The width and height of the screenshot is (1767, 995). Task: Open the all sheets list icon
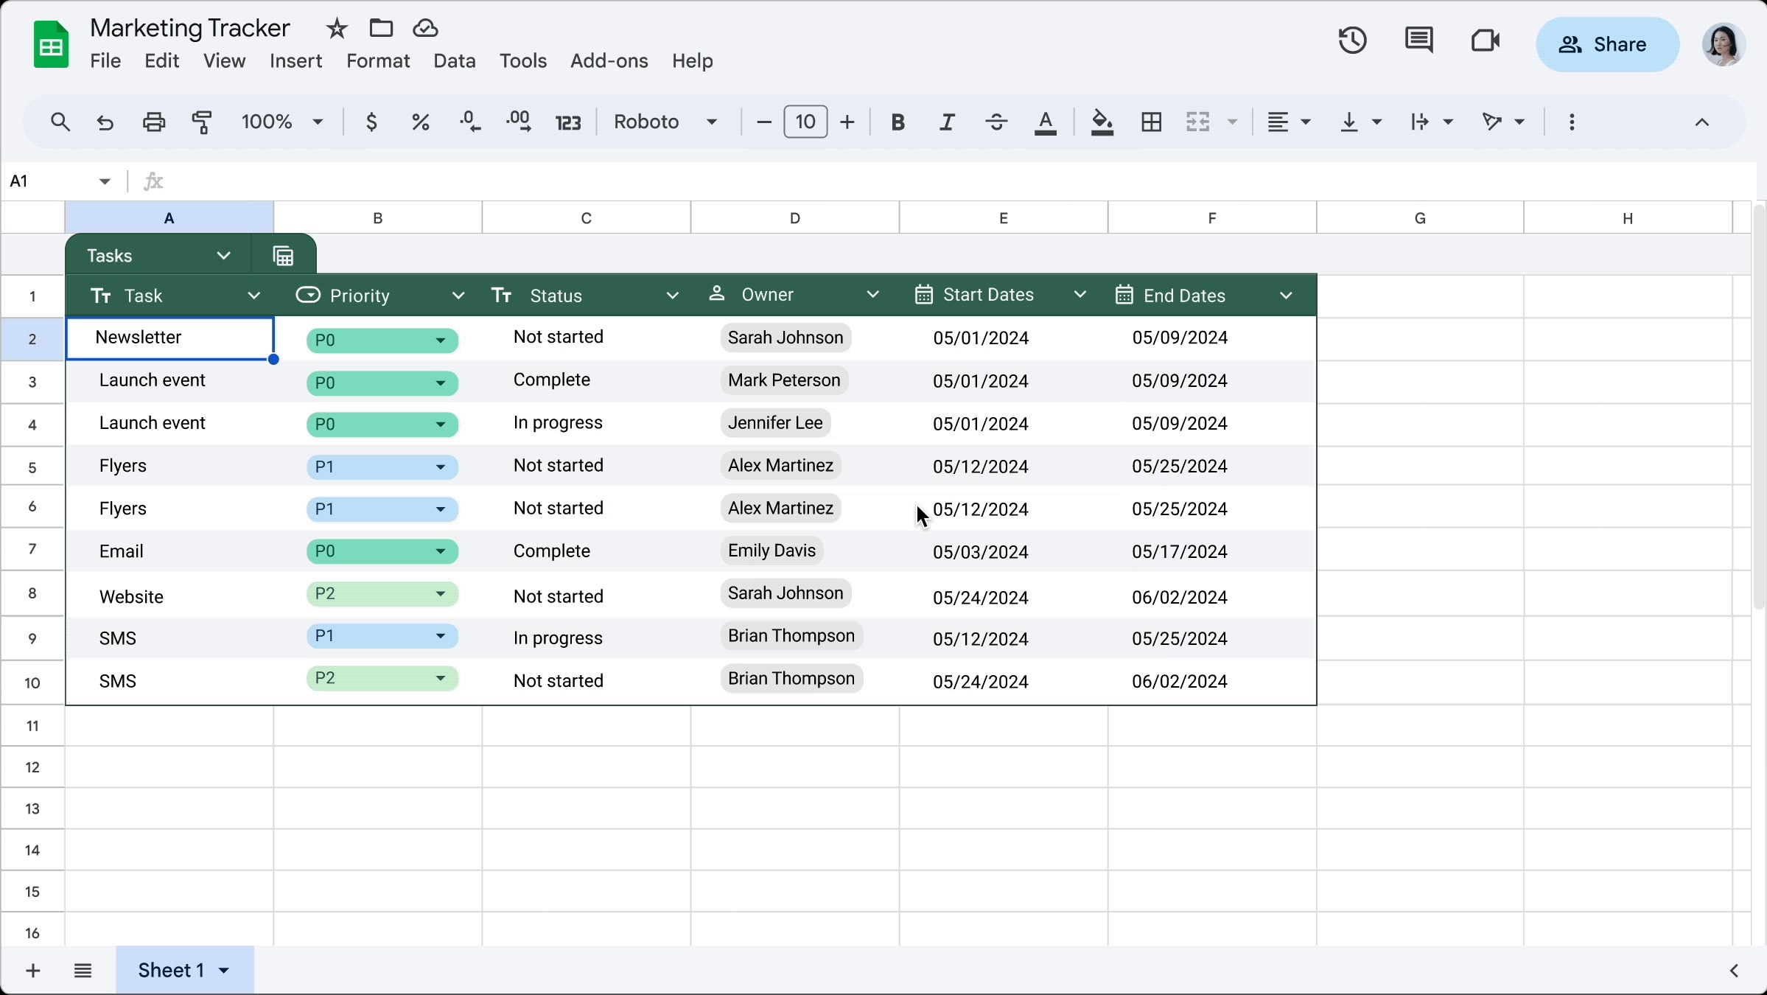83,971
